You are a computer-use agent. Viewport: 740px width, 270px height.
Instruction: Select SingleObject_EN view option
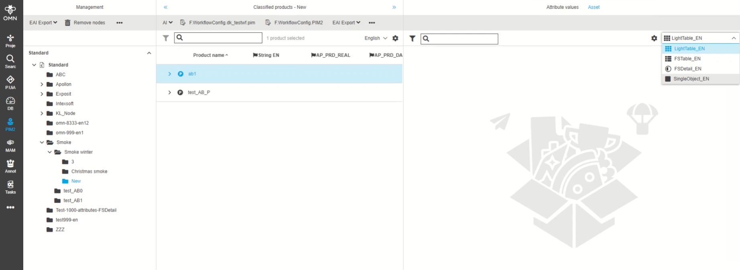(700, 79)
